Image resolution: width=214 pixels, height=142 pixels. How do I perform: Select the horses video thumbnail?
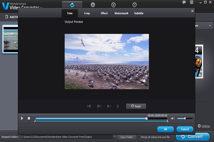tap(10, 39)
